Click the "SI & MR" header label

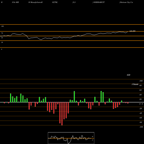click(x=15, y=2)
